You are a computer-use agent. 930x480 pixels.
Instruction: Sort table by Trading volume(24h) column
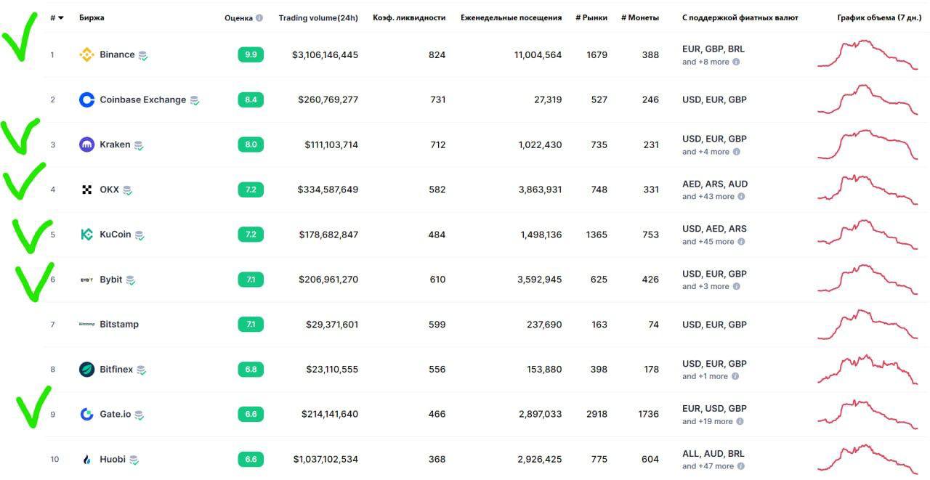(318, 18)
